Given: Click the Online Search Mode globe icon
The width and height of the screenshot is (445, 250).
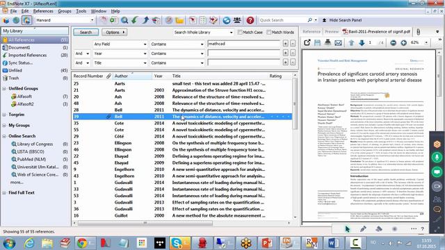Looking at the screenshot, I should click(16, 20).
